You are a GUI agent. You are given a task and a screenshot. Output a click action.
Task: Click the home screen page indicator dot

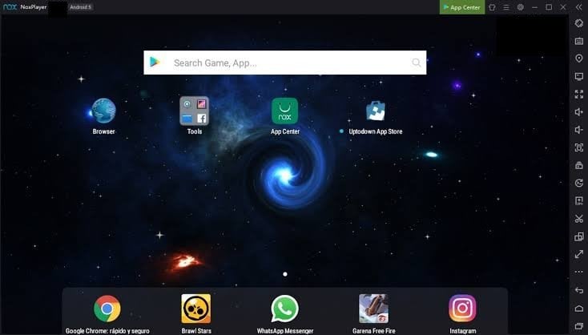285,274
